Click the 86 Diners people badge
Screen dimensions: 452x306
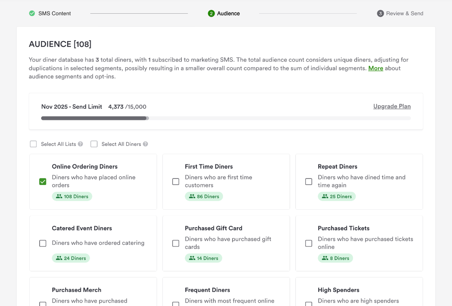point(204,196)
